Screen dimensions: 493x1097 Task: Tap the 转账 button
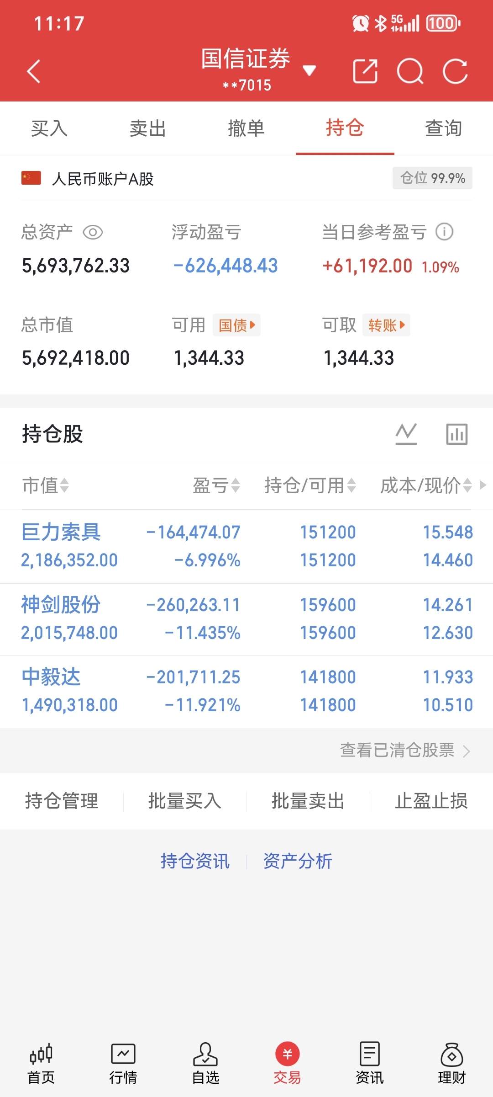(386, 325)
